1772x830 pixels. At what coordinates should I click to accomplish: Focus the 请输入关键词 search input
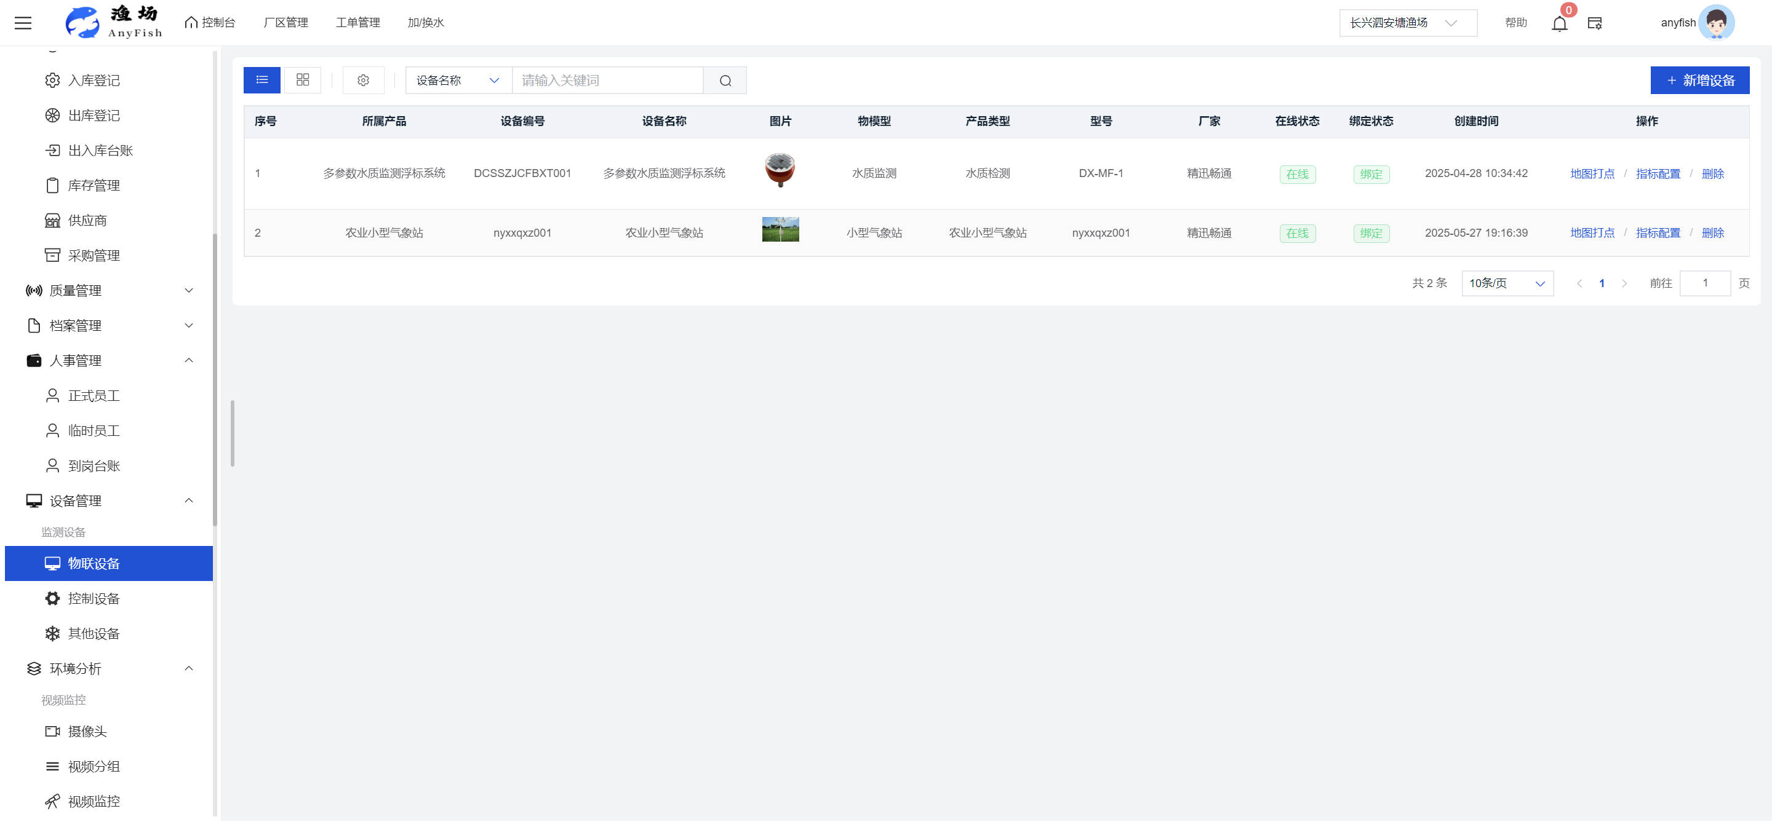(x=607, y=81)
